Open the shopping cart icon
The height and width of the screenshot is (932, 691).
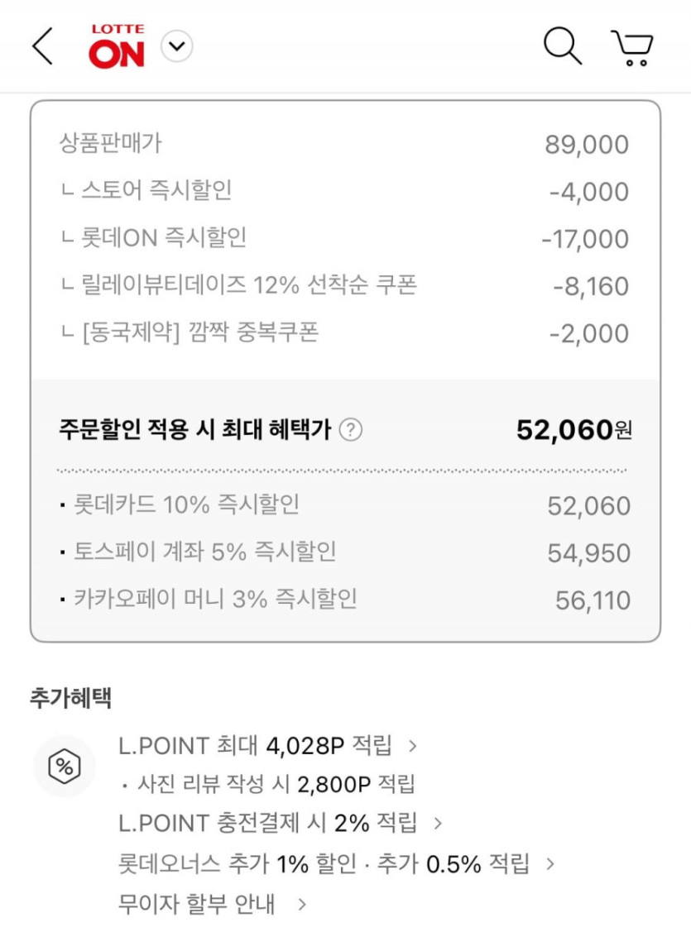(632, 48)
